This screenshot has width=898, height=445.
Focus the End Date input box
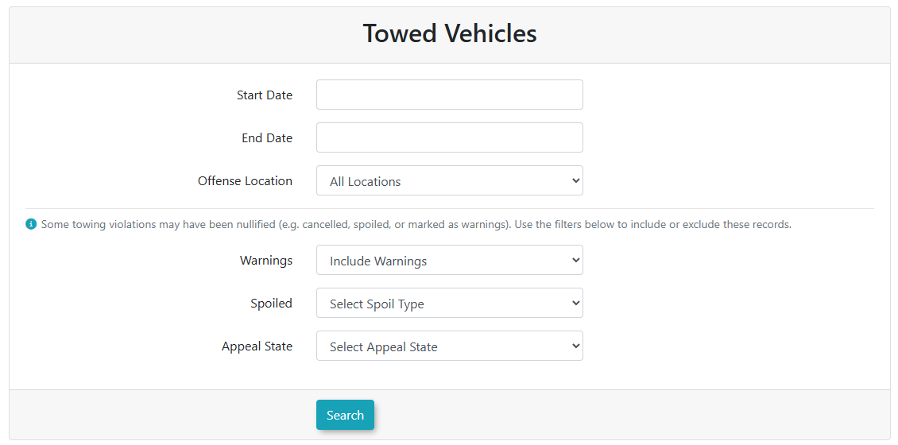point(449,137)
